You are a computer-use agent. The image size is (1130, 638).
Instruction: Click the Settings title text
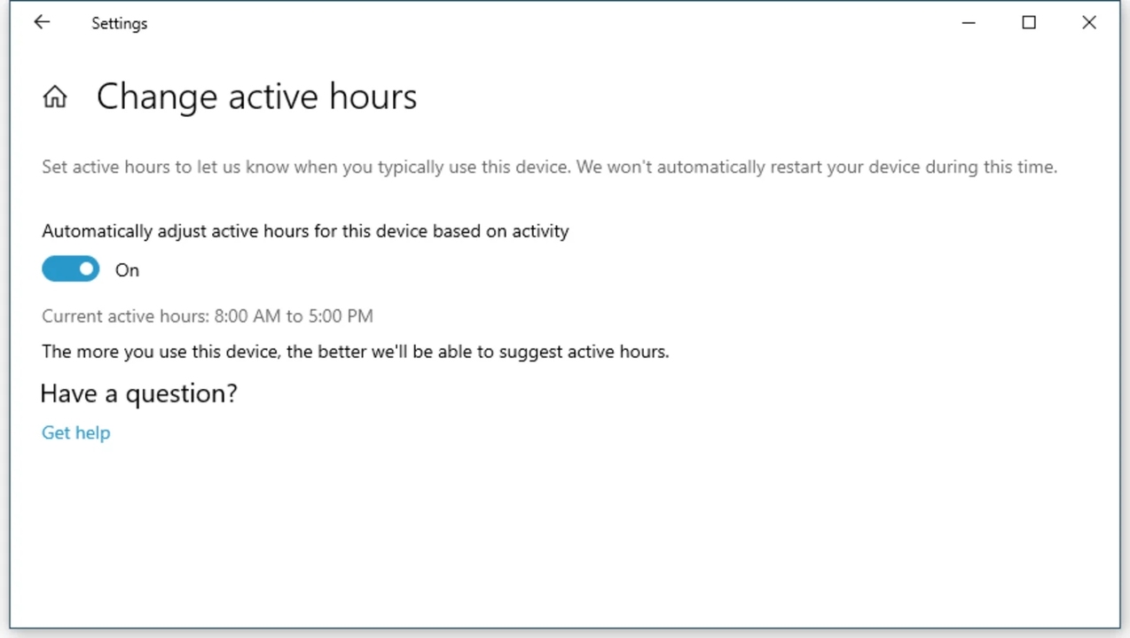coord(120,24)
